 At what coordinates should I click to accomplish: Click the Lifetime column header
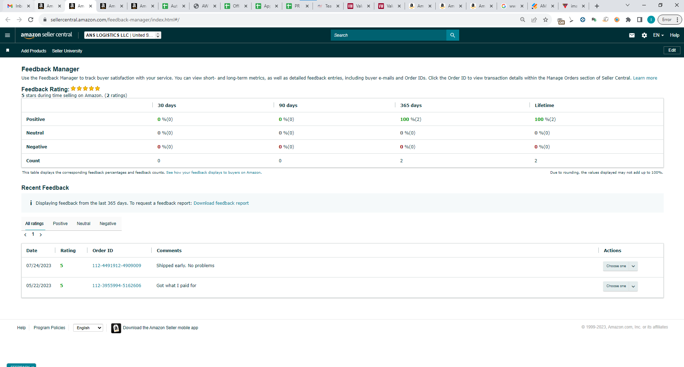coord(544,106)
